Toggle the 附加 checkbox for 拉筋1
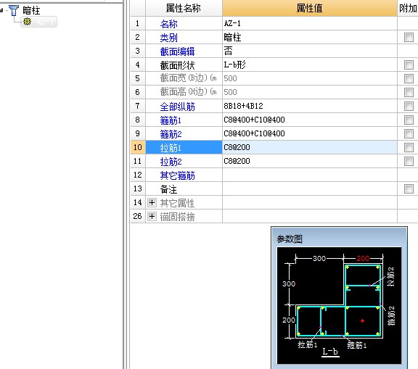This screenshot has height=369, width=418. pos(409,147)
